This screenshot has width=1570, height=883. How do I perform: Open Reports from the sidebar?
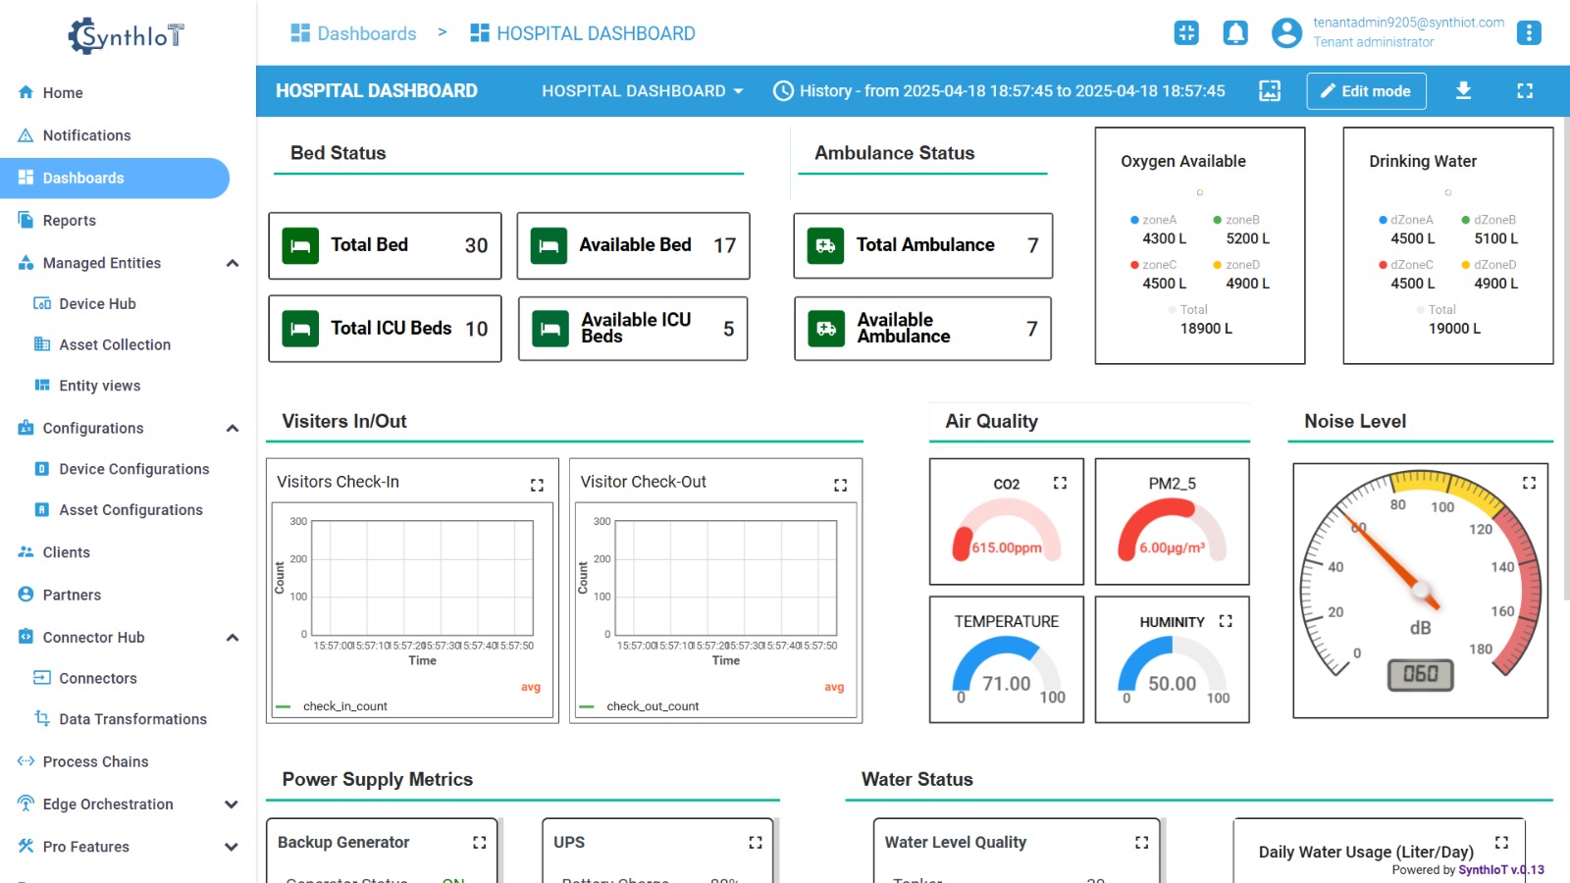click(69, 221)
